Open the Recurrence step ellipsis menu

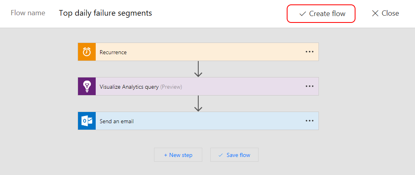309,52
